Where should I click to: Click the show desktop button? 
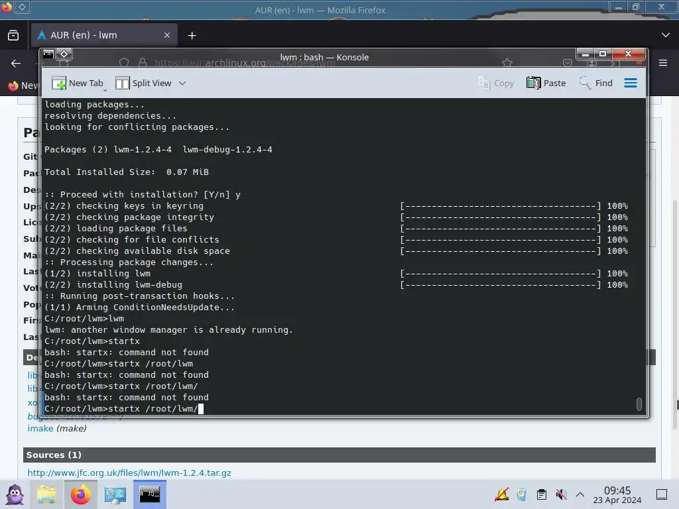(662, 494)
